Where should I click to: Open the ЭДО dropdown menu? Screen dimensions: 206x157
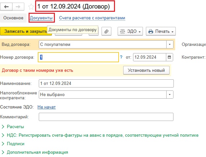(130, 31)
